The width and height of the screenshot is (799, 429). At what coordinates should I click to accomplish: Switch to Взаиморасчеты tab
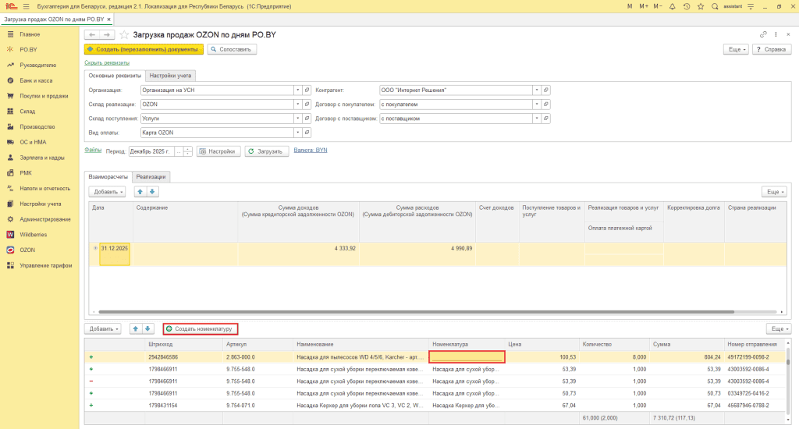(108, 177)
